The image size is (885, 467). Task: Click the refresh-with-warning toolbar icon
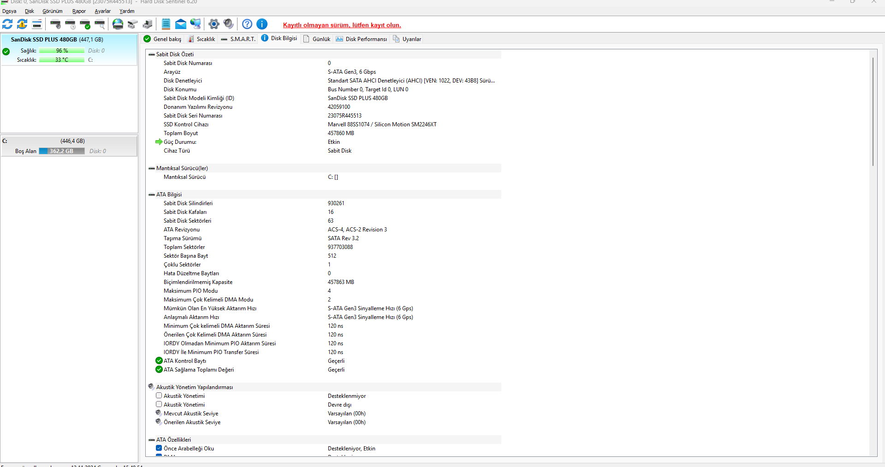pos(22,24)
